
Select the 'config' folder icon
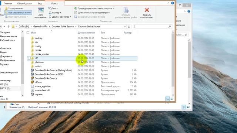coord(32,46)
